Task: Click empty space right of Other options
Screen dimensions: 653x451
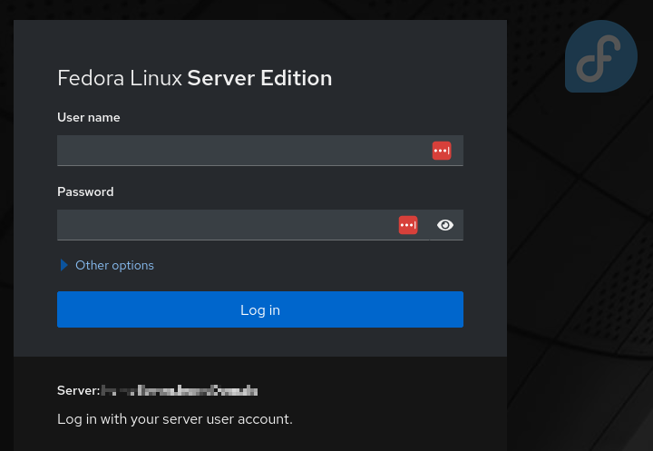Action: (x=317, y=265)
